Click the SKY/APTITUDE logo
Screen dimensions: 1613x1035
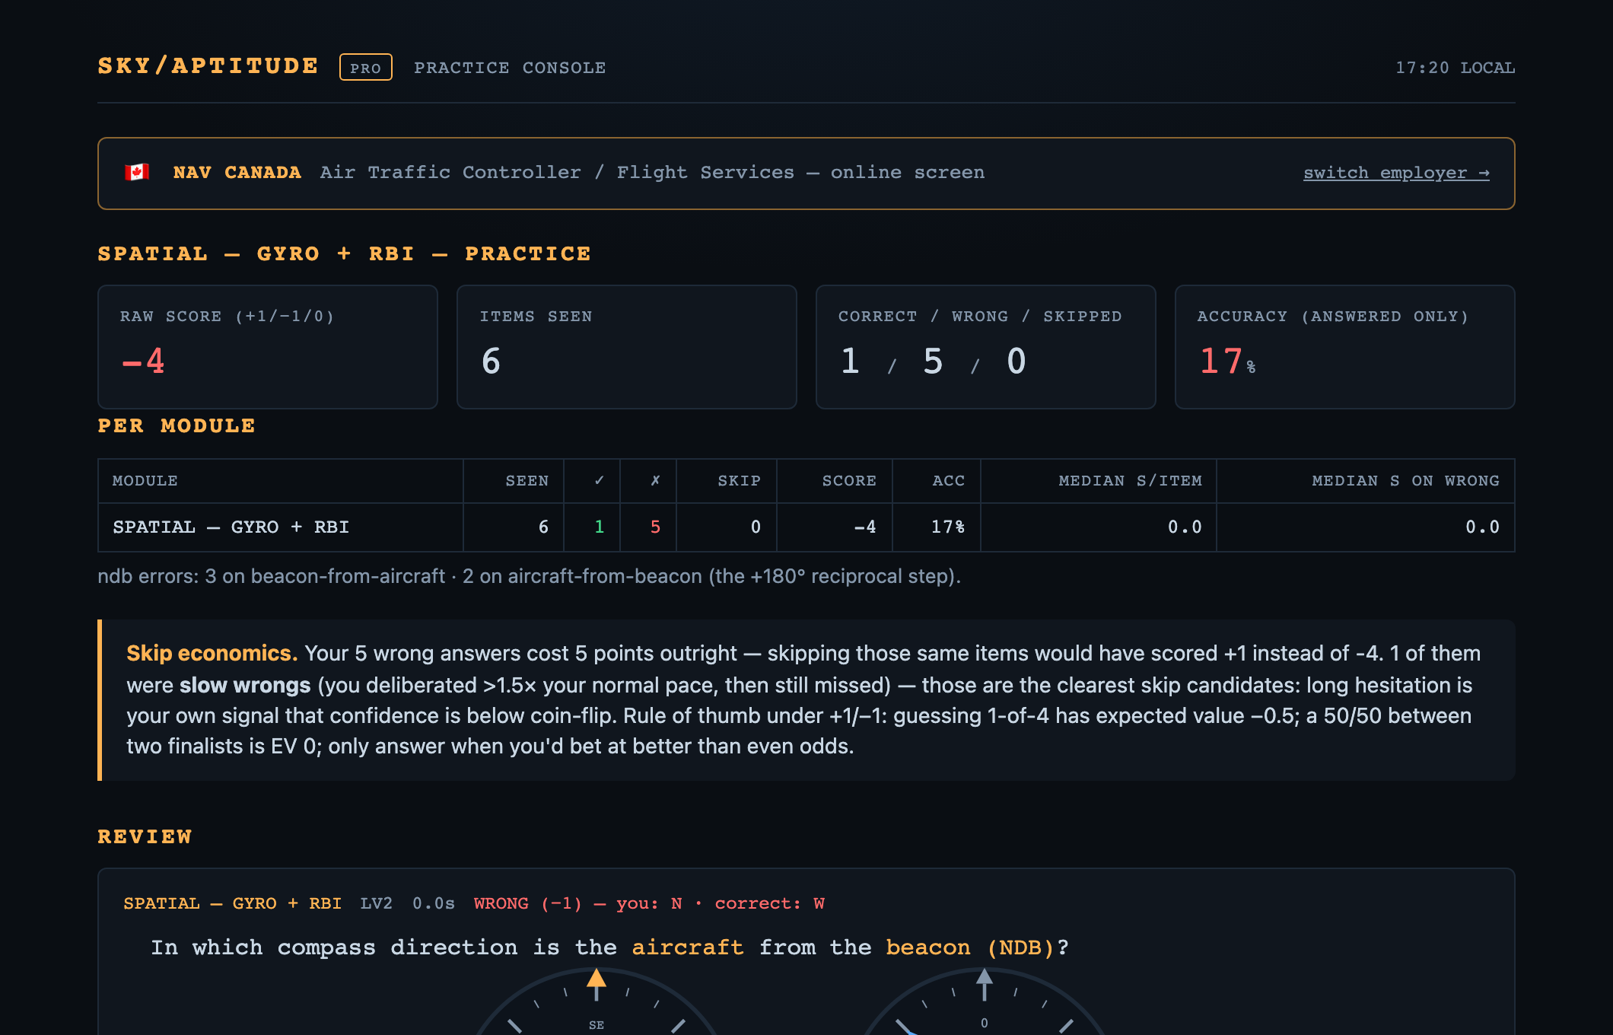pos(208,66)
